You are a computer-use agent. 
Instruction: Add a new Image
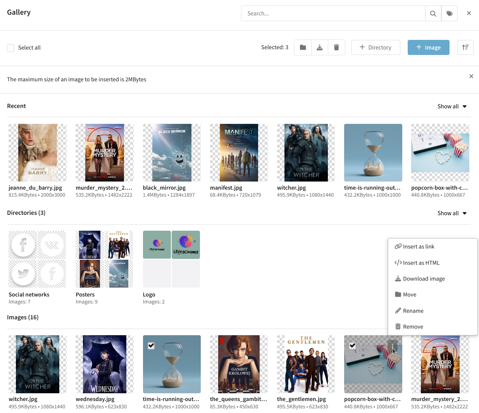[429, 47]
